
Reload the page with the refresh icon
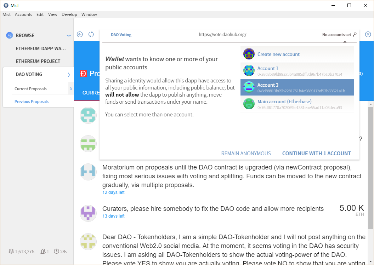click(91, 34)
